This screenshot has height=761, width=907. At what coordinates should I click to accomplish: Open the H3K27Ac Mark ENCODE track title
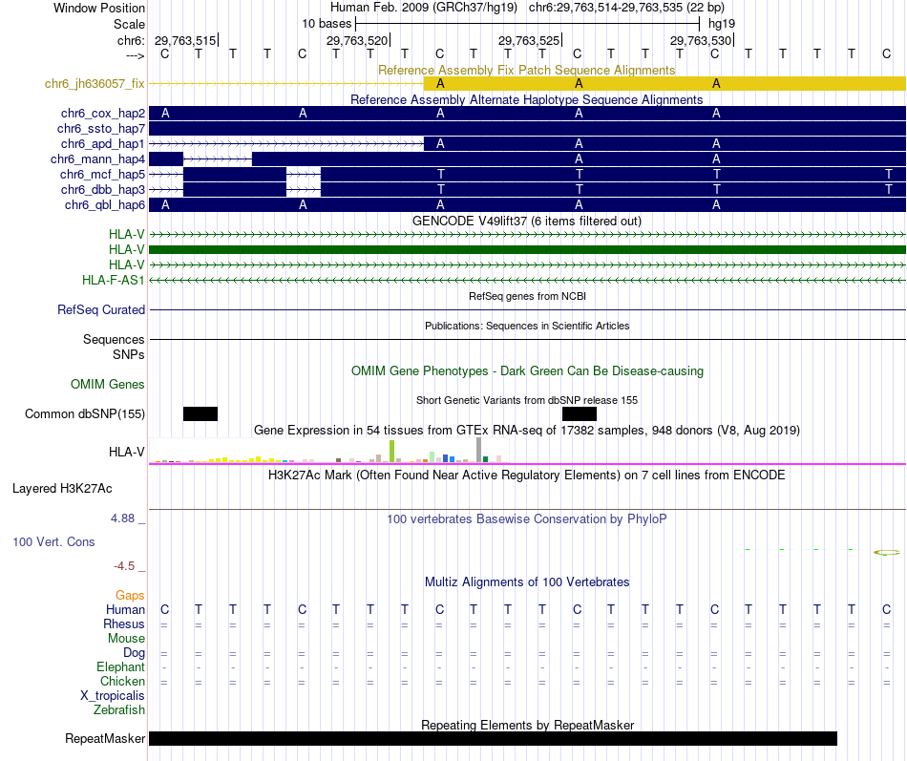click(x=527, y=476)
